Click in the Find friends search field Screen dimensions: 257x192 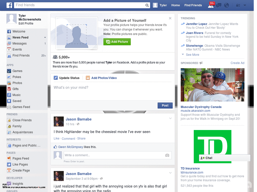point(79,5)
